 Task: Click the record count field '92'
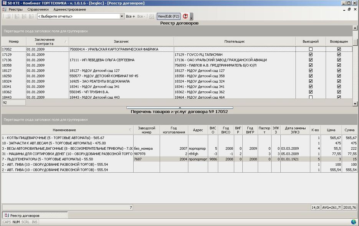click(x=14, y=103)
